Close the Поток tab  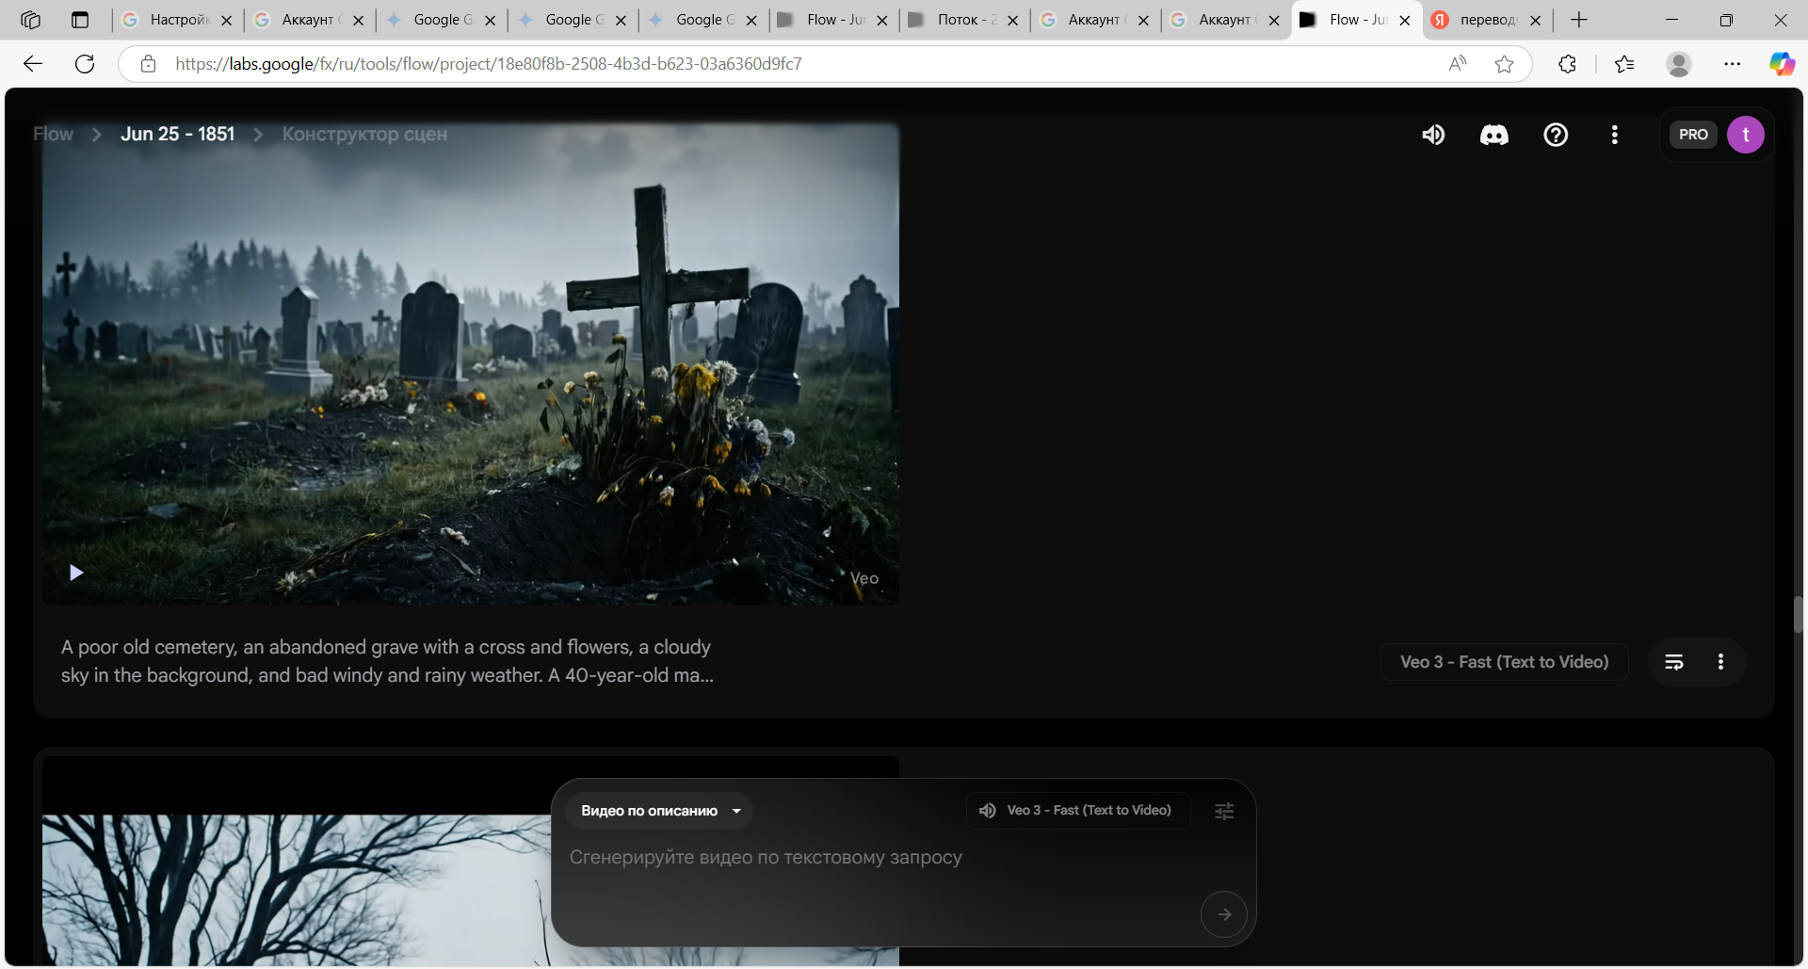point(1012,20)
